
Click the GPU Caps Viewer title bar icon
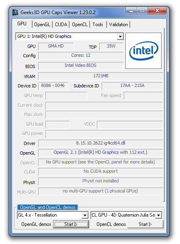(15, 12)
